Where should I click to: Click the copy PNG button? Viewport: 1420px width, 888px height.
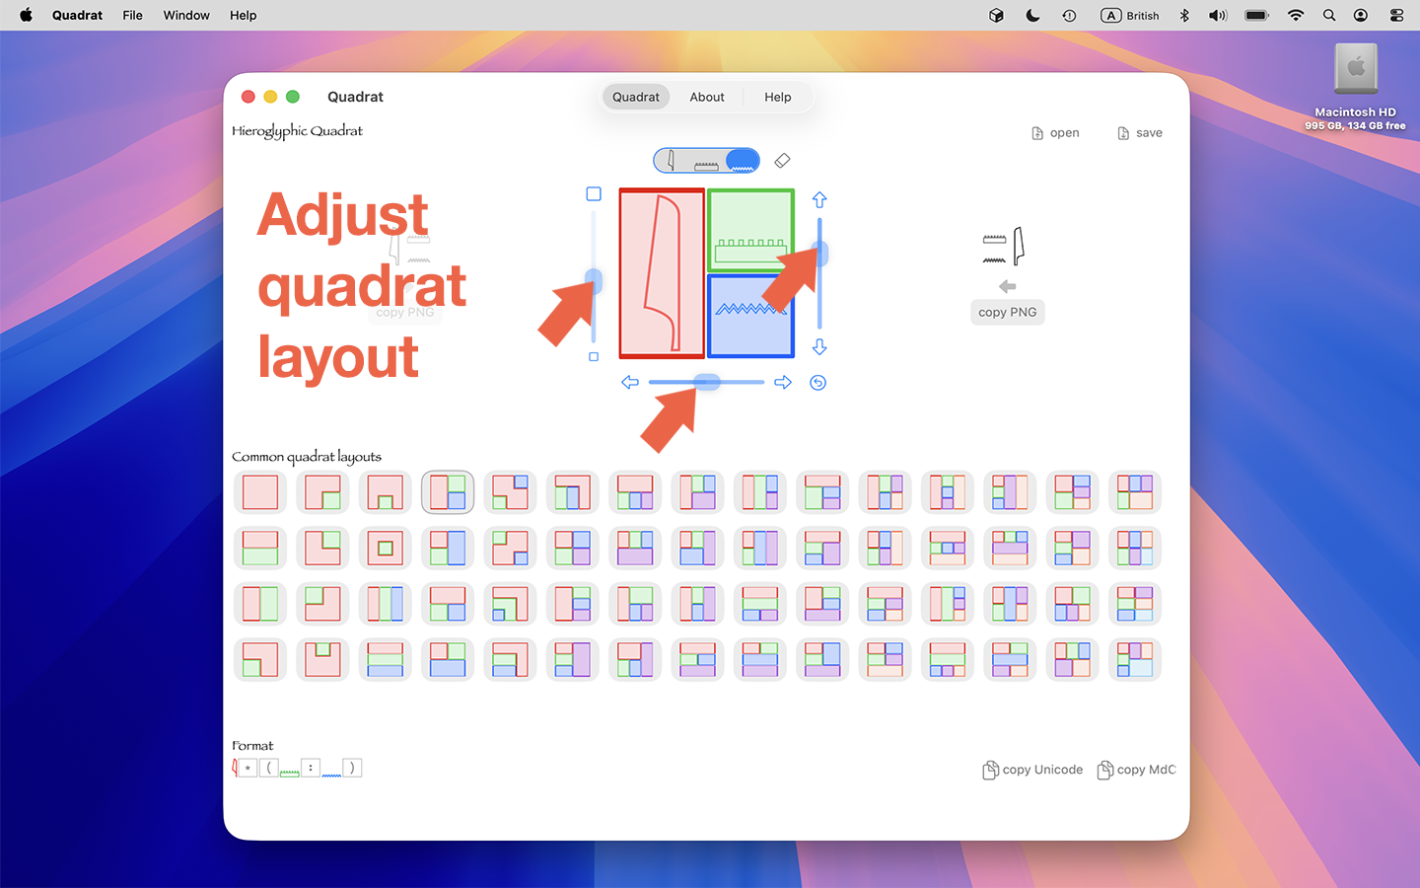coord(1007,312)
